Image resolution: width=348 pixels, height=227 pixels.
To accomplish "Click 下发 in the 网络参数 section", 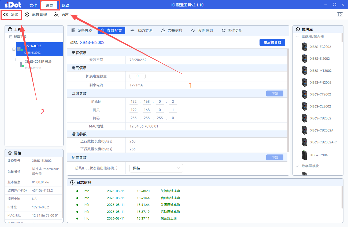I will (x=275, y=93).
